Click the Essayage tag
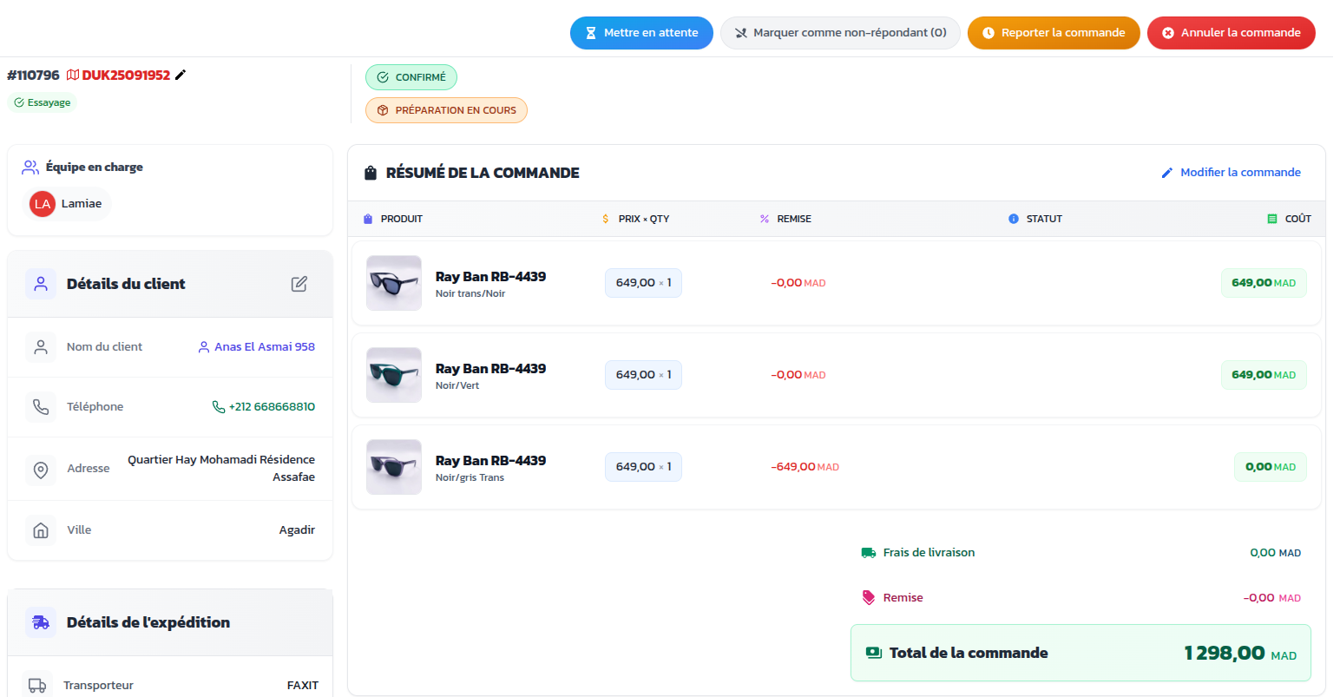 point(43,102)
